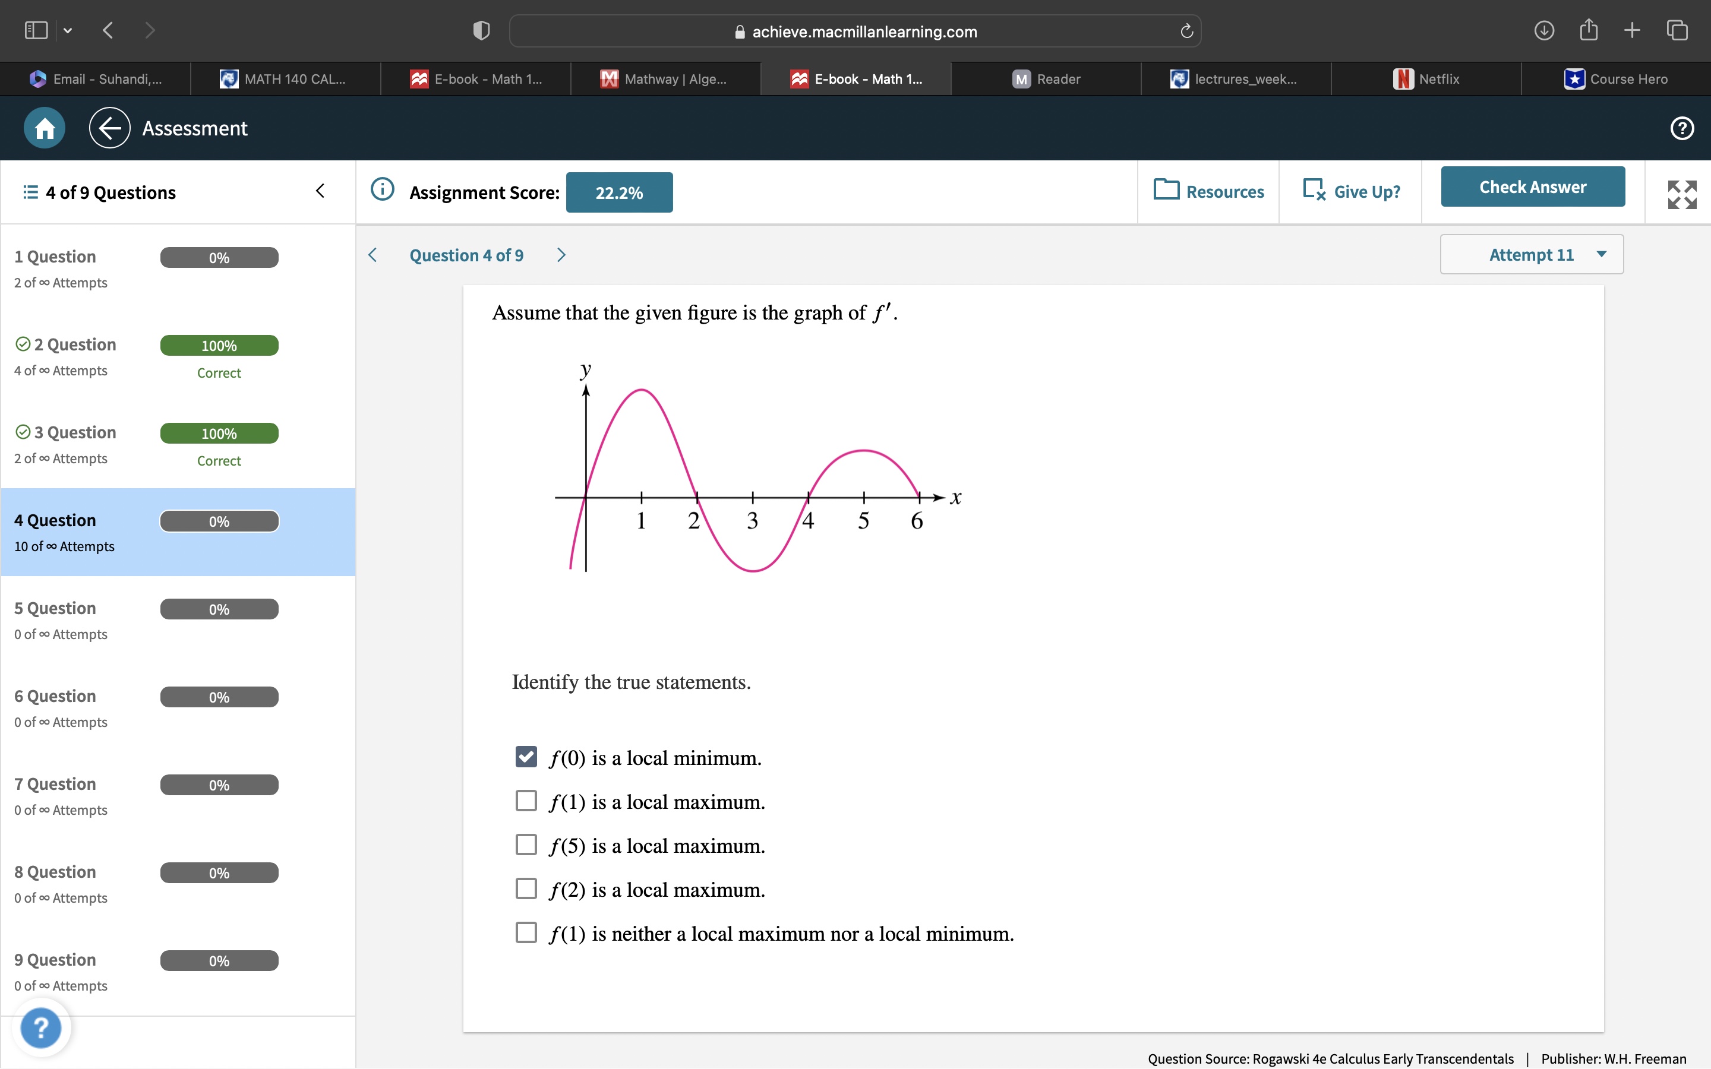This screenshot has width=1711, height=1069.
Task: Click the info icon next to Assignment Score
Action: pyautogui.click(x=382, y=189)
